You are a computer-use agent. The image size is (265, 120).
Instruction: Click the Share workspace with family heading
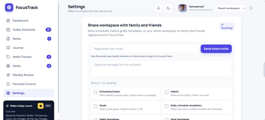pos(125,25)
